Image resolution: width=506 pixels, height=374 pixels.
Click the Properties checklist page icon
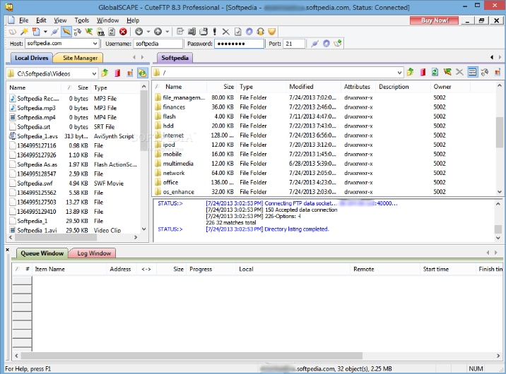coord(238,32)
